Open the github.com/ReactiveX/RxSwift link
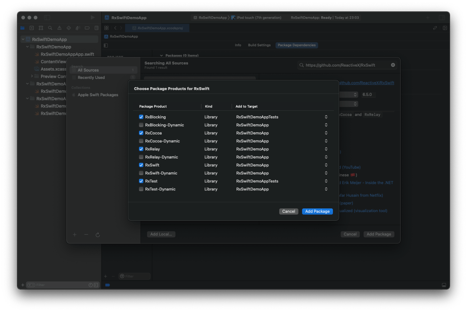The image size is (467, 312). [367, 83]
